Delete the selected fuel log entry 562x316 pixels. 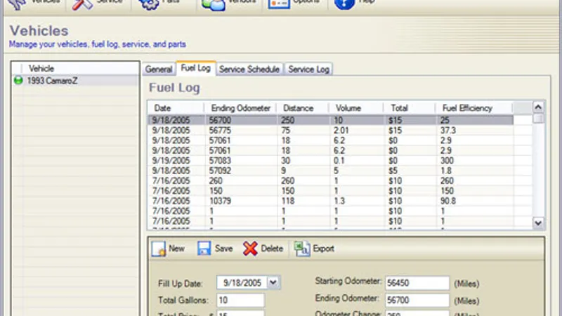coord(263,249)
